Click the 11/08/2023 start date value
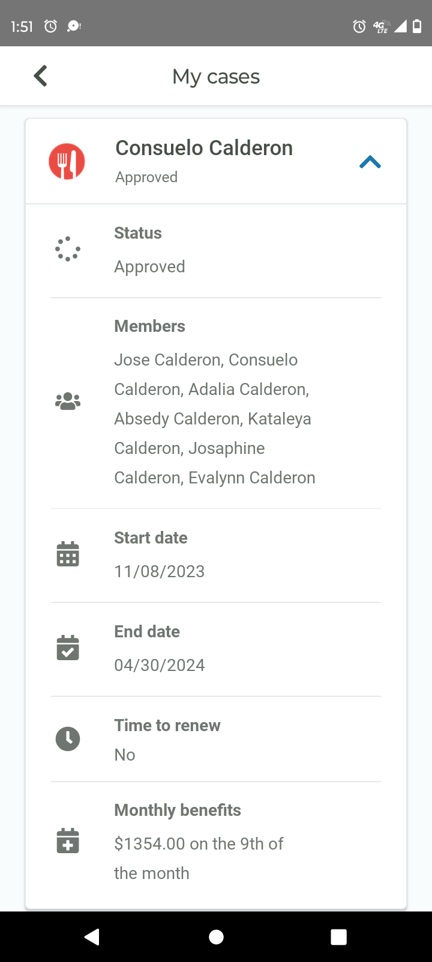This screenshot has height=962, width=432. point(160,571)
